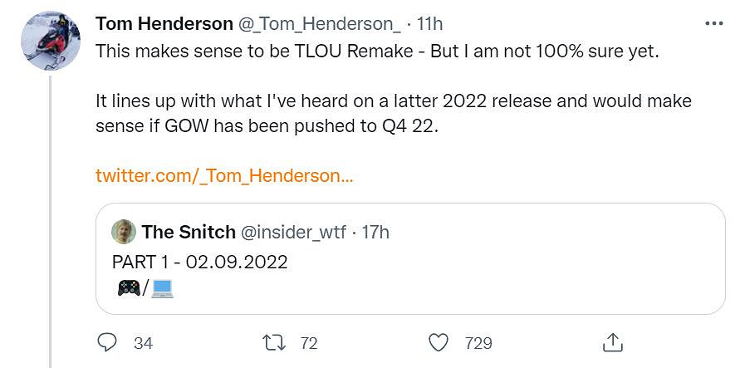Click the retweet count 72
The height and width of the screenshot is (368, 745).
(308, 342)
